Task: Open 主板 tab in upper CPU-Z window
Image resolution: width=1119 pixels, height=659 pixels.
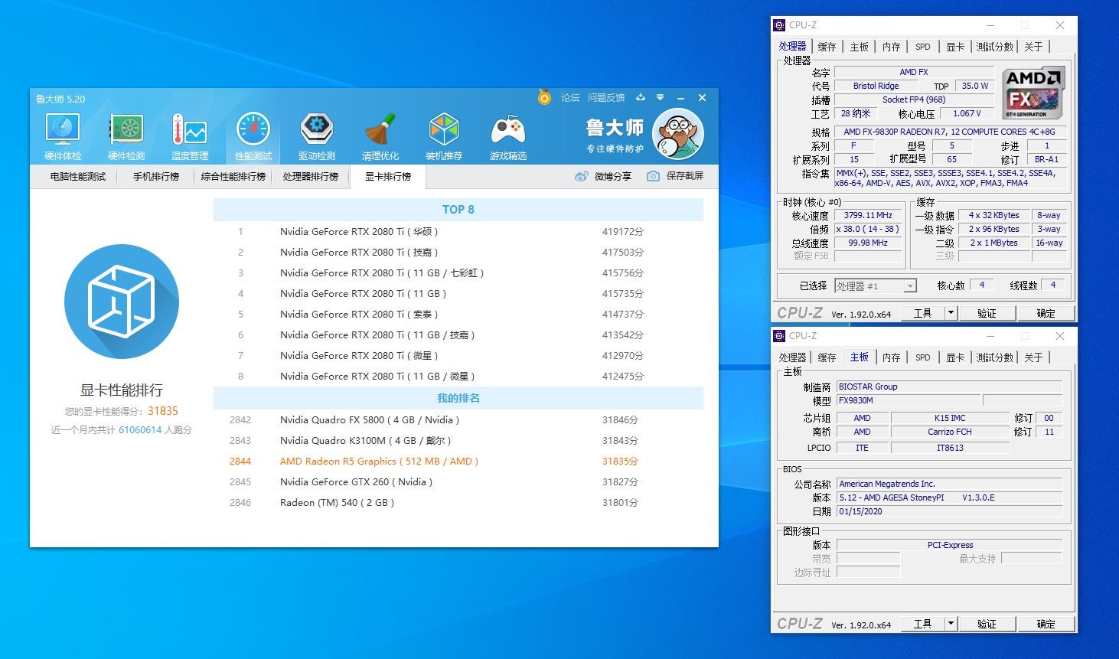Action: tap(860, 47)
